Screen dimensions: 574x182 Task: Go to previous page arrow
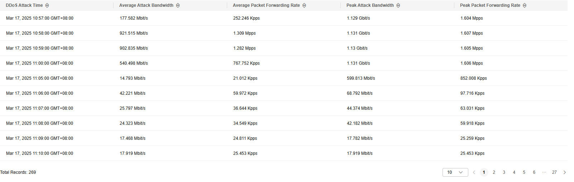474,172
